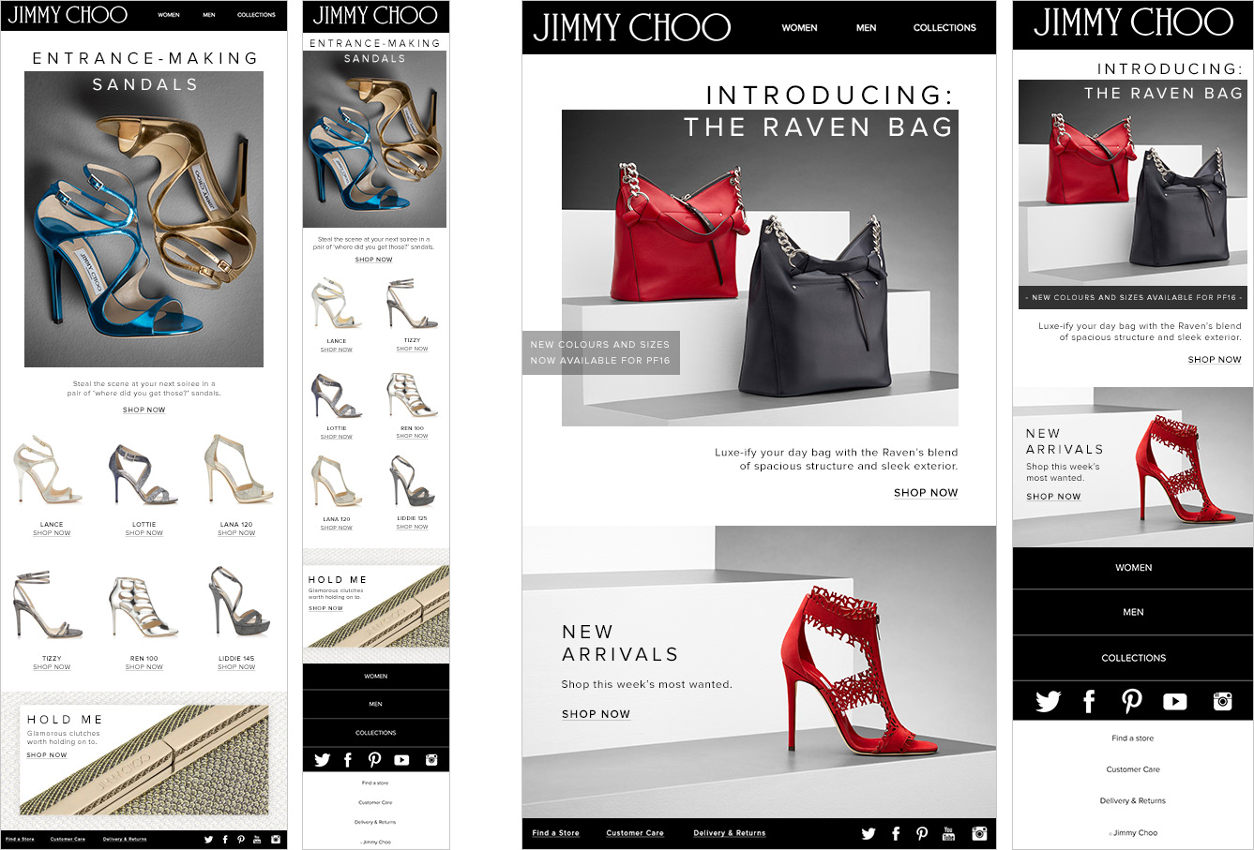
Task: Open Twitter icon in mobile sandals email
Action: [x=322, y=760]
